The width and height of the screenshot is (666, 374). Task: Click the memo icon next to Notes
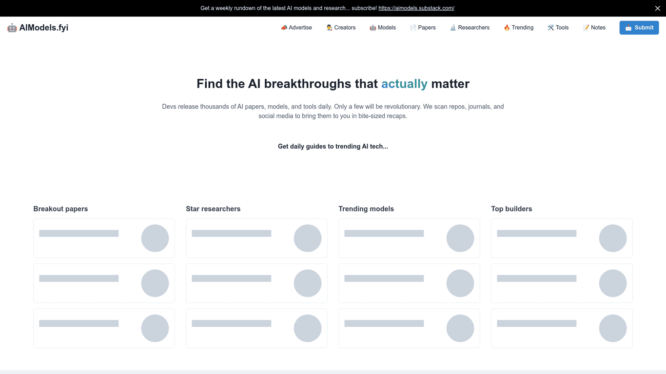[586, 28]
